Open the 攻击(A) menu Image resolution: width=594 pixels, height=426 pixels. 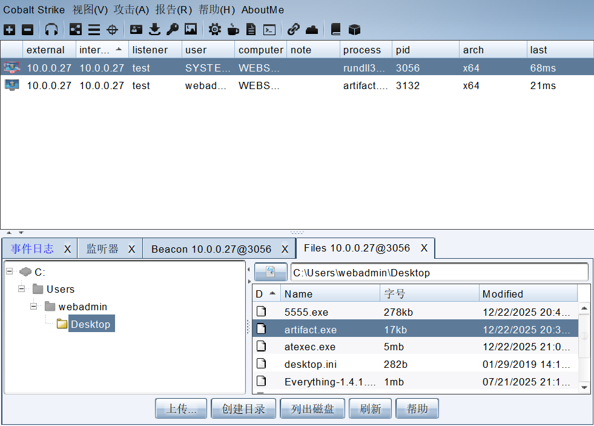pos(131,10)
